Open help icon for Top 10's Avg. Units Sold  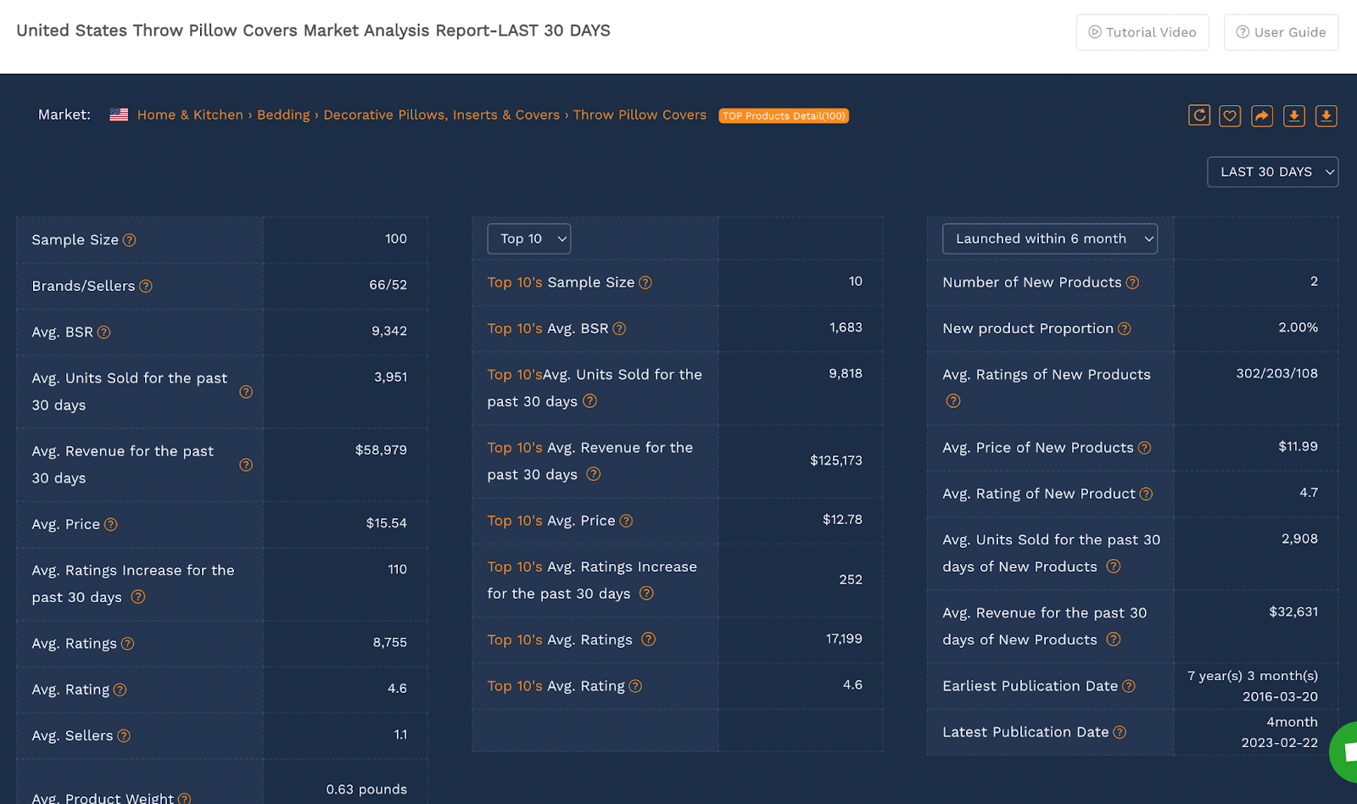pyautogui.click(x=590, y=401)
